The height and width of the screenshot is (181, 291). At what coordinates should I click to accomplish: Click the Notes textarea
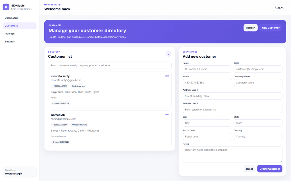pos(232,155)
